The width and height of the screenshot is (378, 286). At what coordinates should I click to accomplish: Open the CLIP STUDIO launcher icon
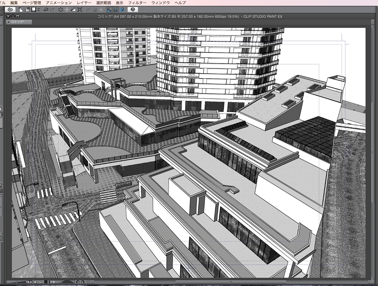(x=10, y=9)
